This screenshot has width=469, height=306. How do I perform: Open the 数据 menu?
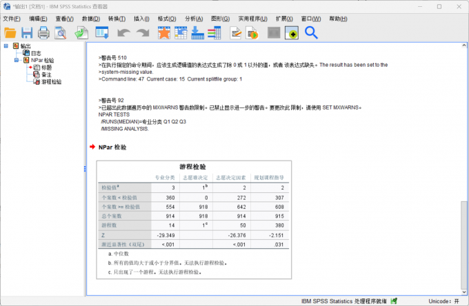91,19
